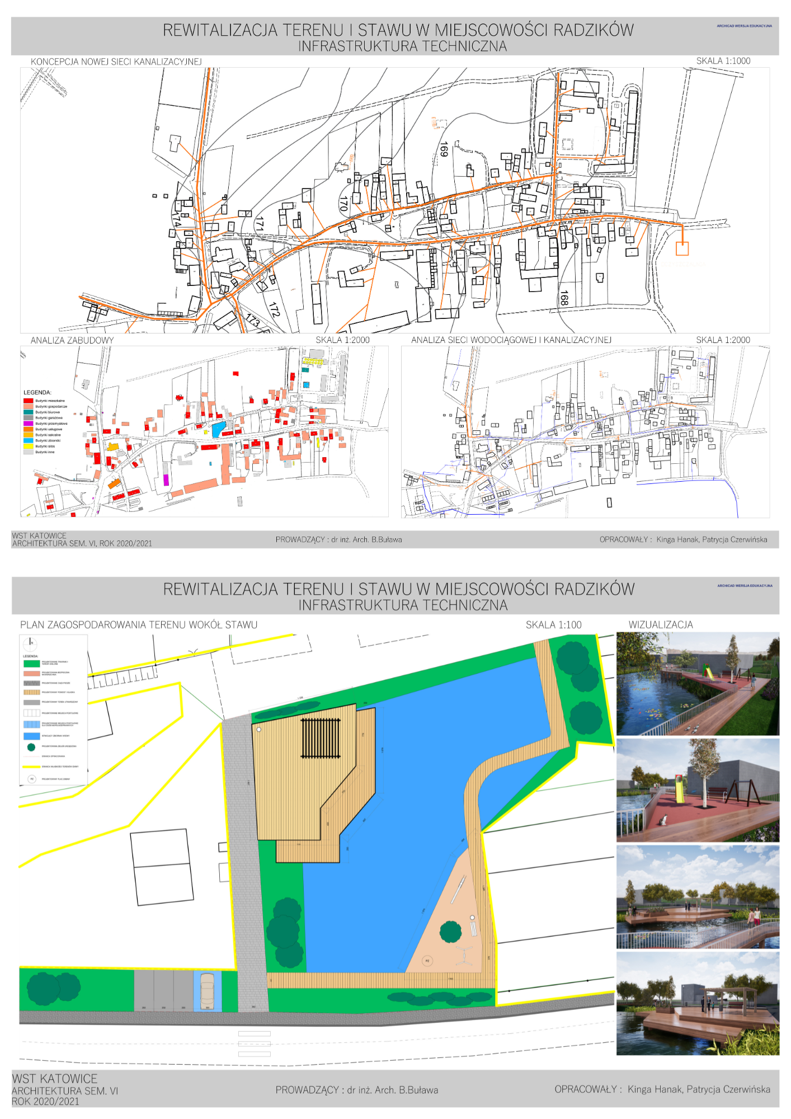
Task: Click the contour label 169 on the sewer map
Action: point(444,149)
